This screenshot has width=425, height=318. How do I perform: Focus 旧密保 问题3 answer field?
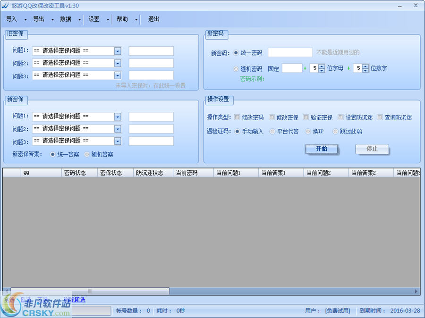click(x=151, y=75)
